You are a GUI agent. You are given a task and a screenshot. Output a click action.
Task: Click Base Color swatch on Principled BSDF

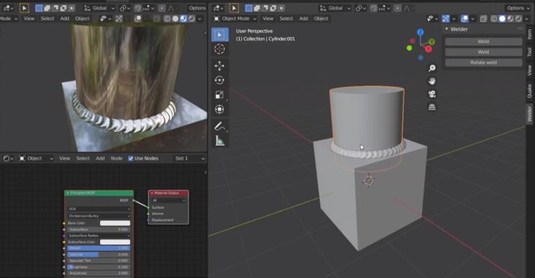coord(115,222)
